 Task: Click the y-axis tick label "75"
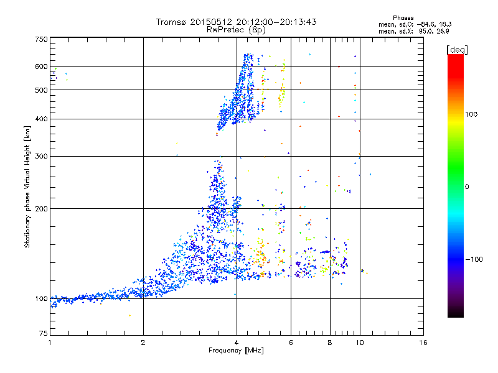(x=44, y=333)
